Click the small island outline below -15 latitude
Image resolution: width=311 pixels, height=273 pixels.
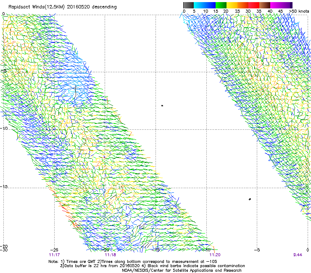click(x=250, y=199)
